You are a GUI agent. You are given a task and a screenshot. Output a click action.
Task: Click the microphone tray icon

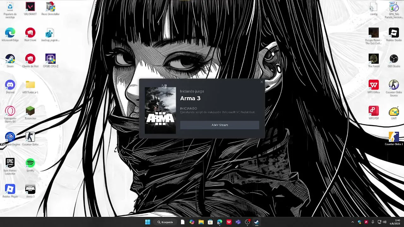tap(373, 222)
